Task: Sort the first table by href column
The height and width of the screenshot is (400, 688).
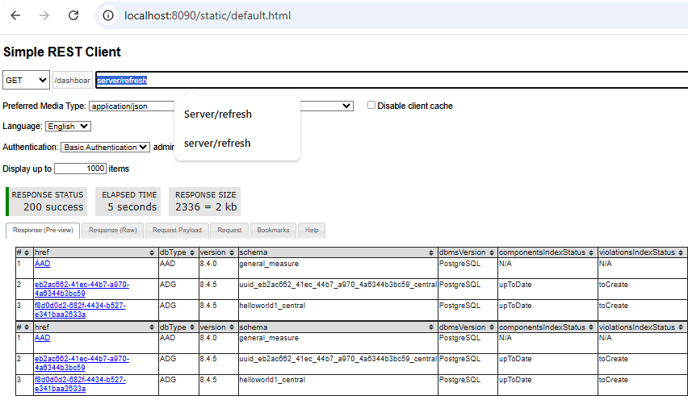Action: (x=152, y=252)
